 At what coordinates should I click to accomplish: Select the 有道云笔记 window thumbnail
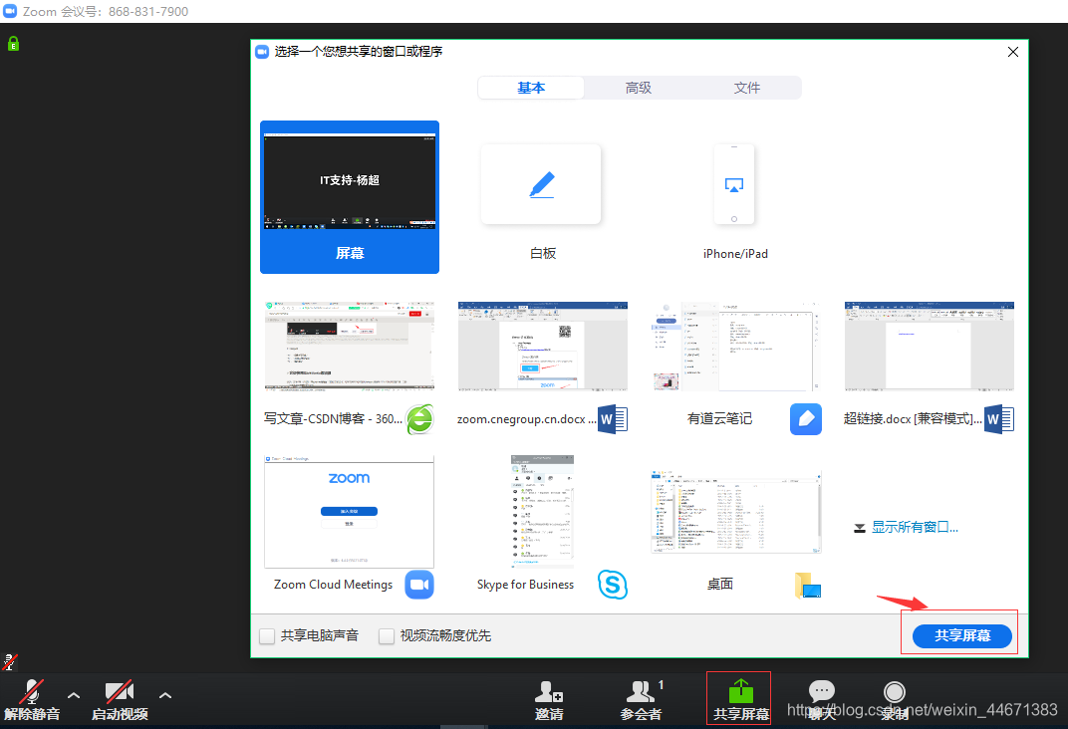coord(736,346)
